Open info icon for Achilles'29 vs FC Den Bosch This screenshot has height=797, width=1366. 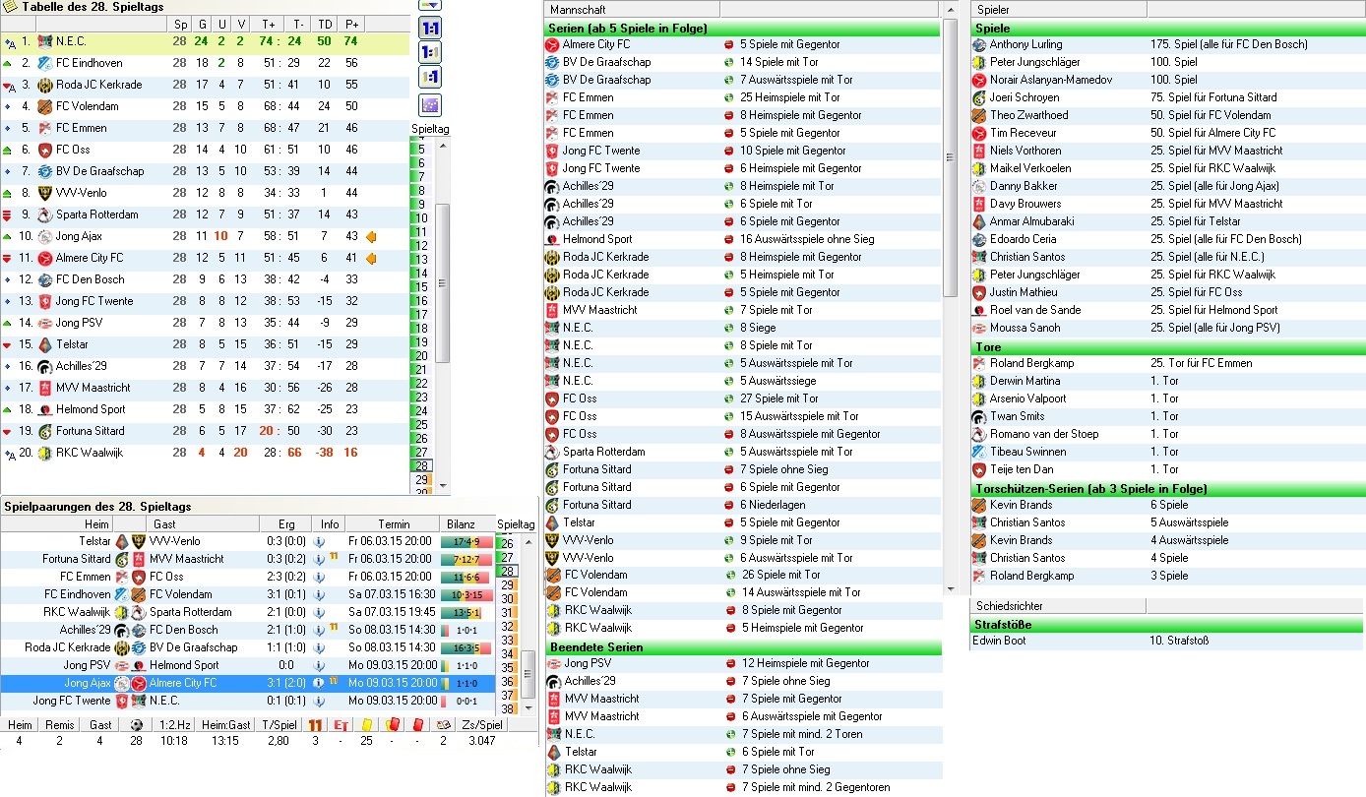click(x=319, y=630)
